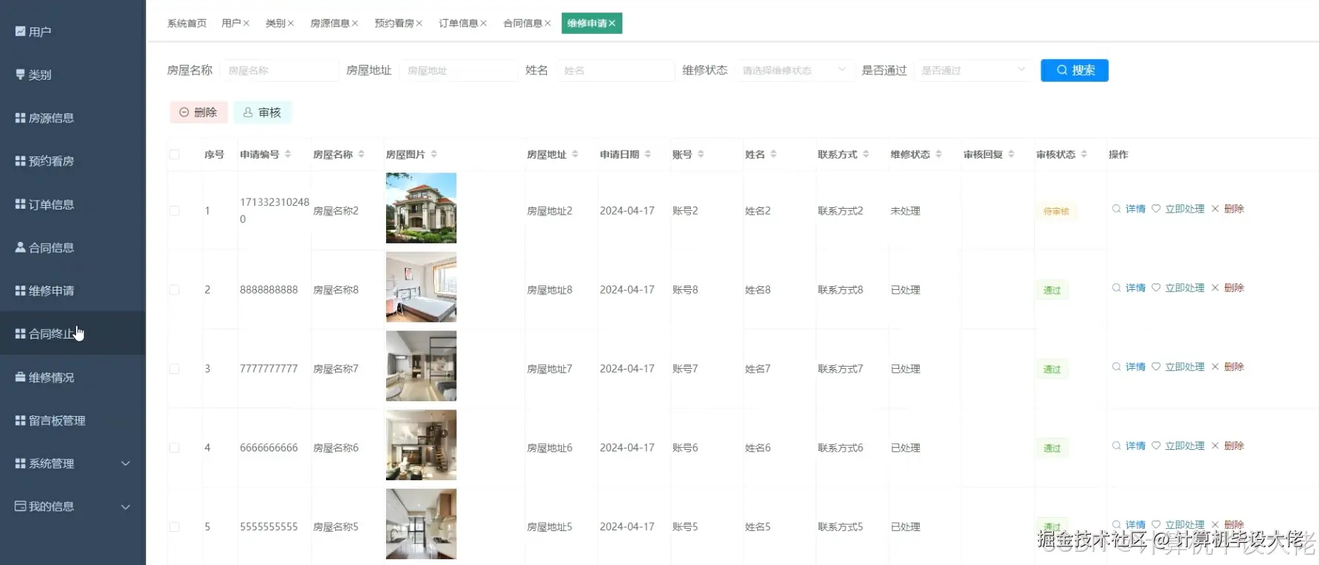Close the 合同信息 tab

click(548, 24)
